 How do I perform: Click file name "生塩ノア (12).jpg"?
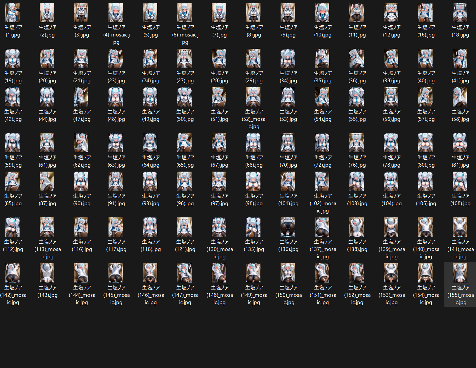[391, 31]
